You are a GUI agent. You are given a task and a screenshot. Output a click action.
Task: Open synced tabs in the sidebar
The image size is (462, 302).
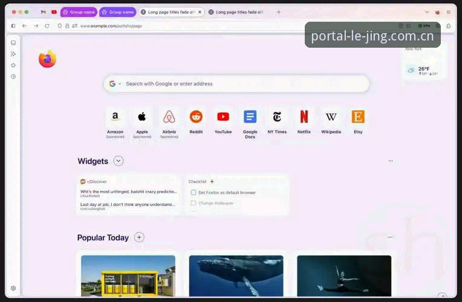click(13, 43)
